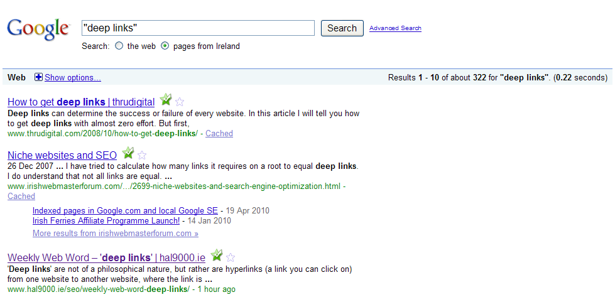615x302 pixels.
Task: Open the Cached link for the thrudigital result
Action: pos(219,133)
